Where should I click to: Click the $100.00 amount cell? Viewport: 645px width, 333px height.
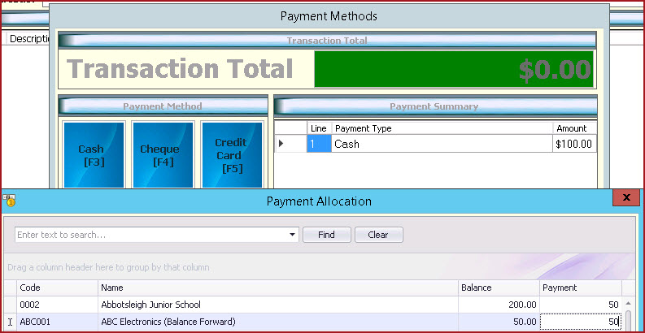[x=574, y=144]
